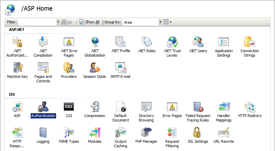Select the Compression icon

(x=95, y=109)
